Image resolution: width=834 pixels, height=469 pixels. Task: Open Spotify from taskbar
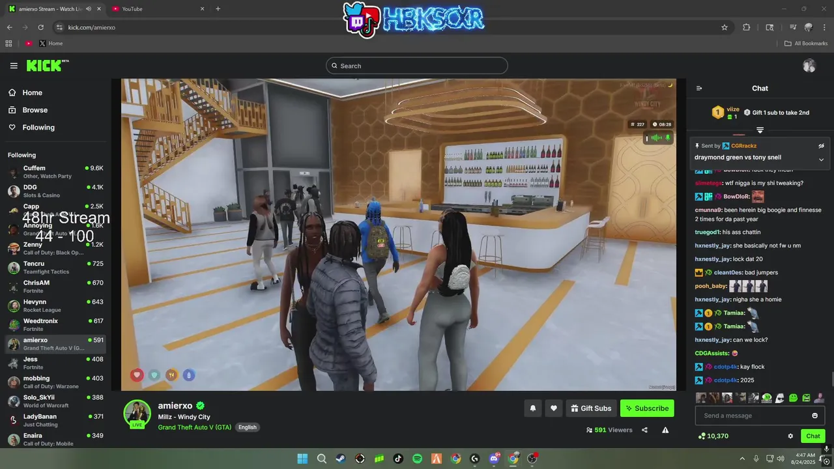pyautogui.click(x=418, y=459)
